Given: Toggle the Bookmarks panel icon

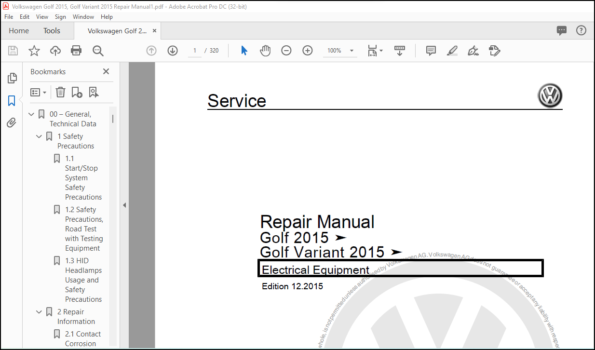Looking at the screenshot, I should [x=12, y=101].
